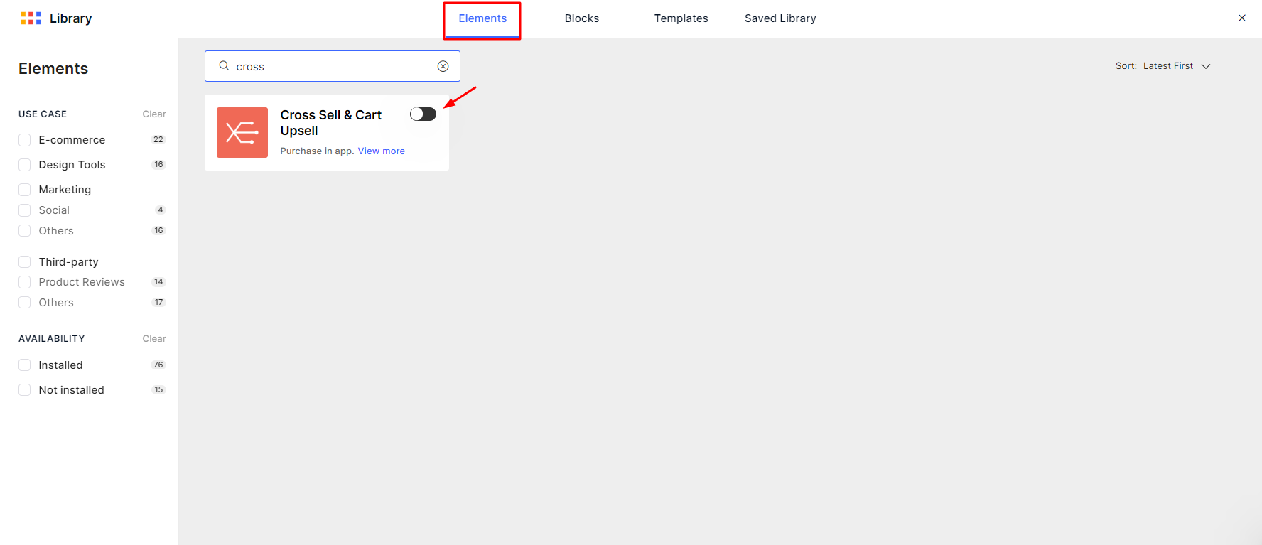Click the search input containing cross
The height and width of the screenshot is (545, 1262).
point(333,66)
